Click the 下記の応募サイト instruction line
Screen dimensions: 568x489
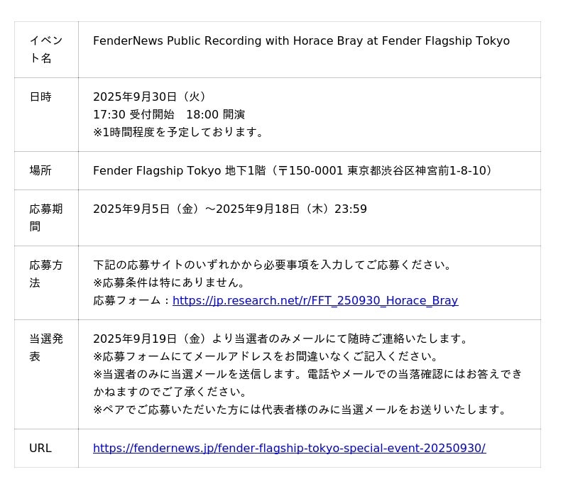pos(273,265)
